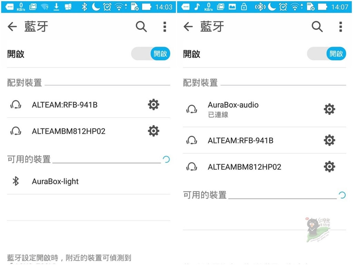Image resolution: width=353 pixels, height=265 pixels.
Task: Toggle Bluetooth switch in right screen
Action: [326, 53]
